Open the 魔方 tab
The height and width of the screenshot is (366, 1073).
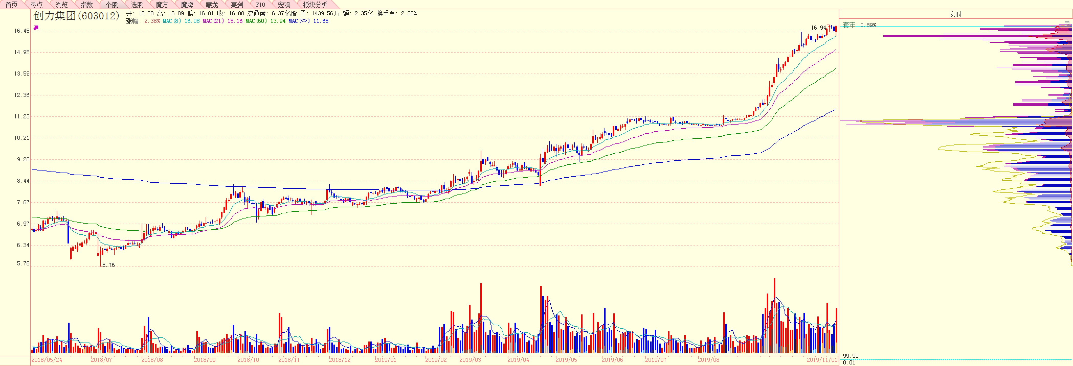[162, 5]
